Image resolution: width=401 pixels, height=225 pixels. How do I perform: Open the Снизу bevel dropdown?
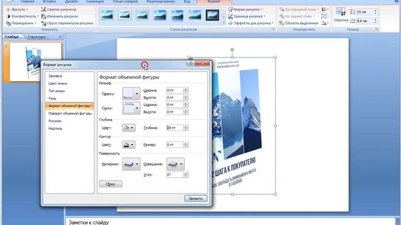pyautogui.click(x=131, y=108)
